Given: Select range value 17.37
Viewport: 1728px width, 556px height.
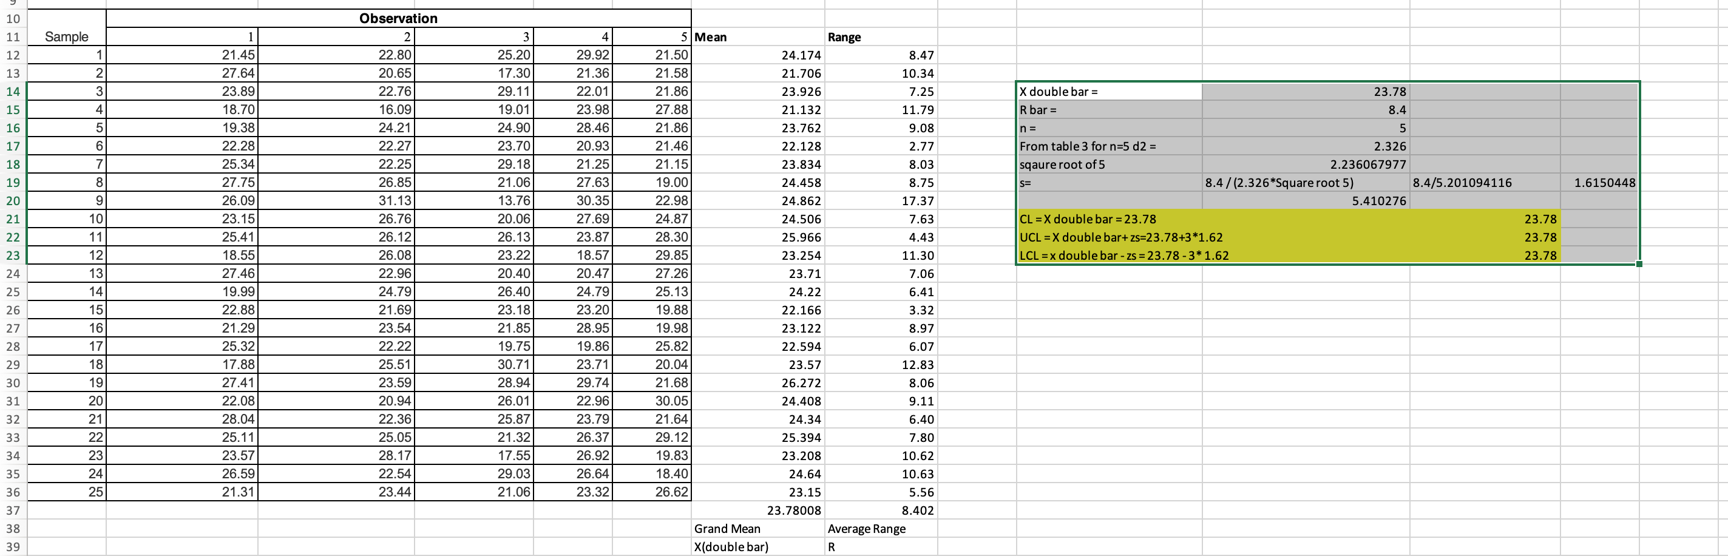Looking at the screenshot, I should point(881,200).
